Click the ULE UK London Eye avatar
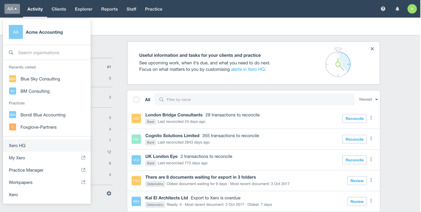This screenshot has width=421, height=212. [136, 160]
